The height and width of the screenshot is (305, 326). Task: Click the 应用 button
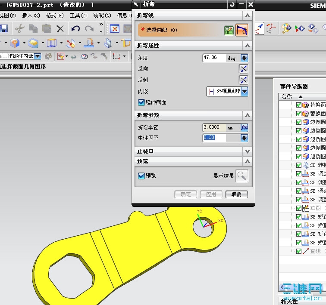point(211,194)
